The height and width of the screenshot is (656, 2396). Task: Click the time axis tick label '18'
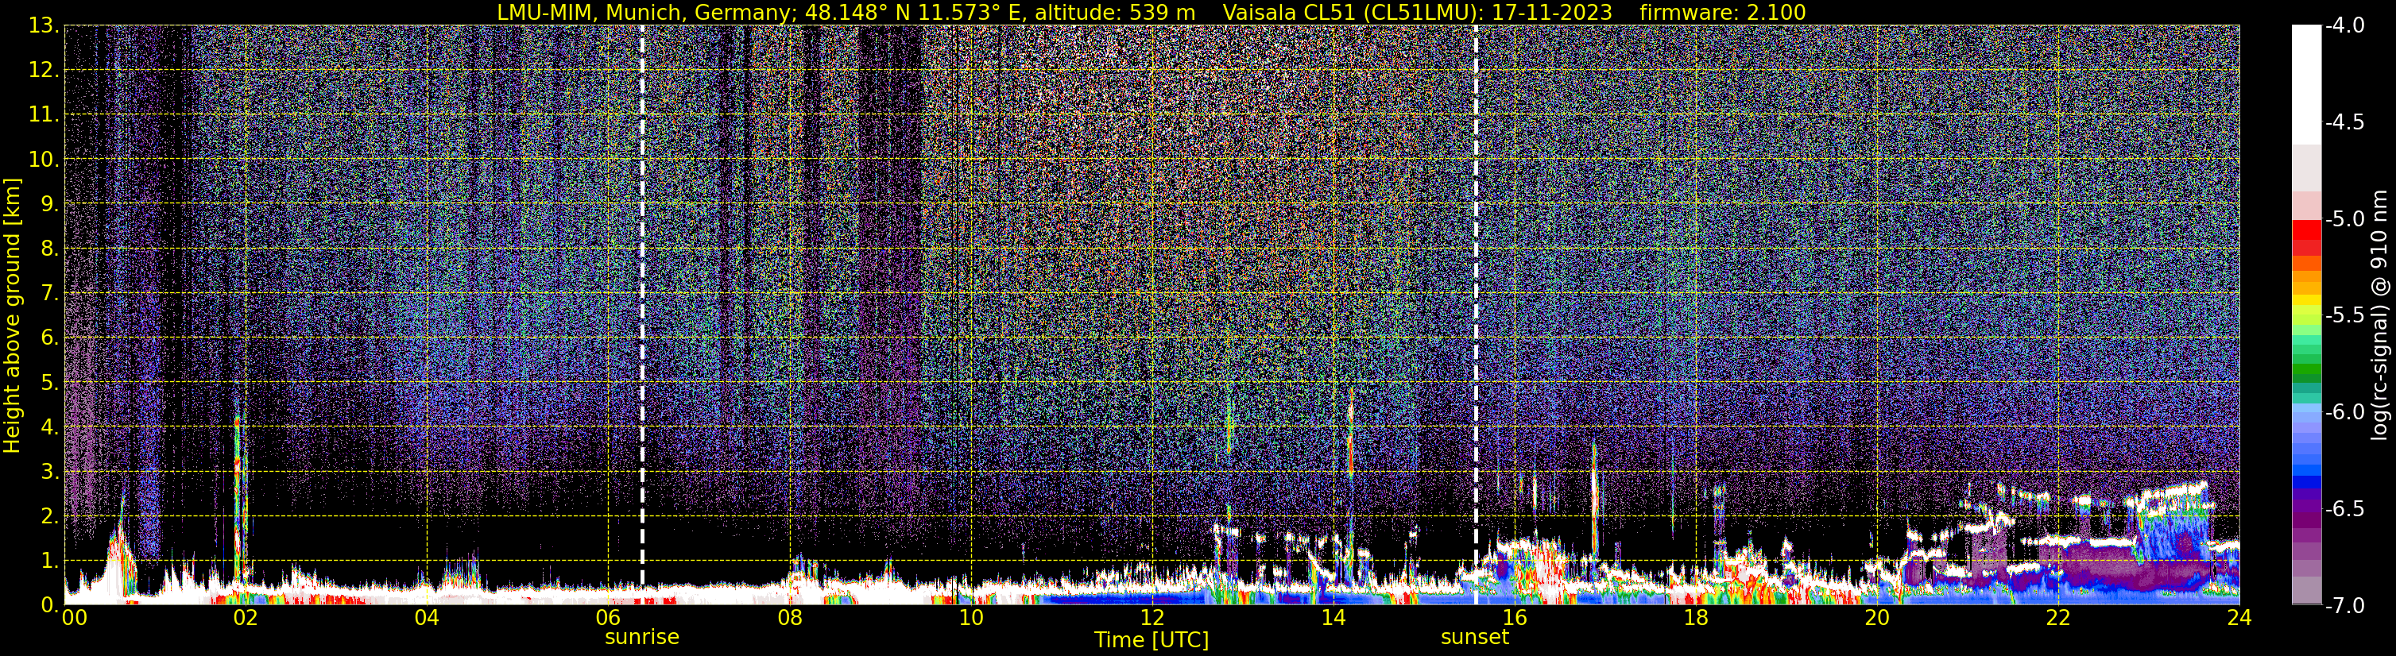pos(1696,618)
